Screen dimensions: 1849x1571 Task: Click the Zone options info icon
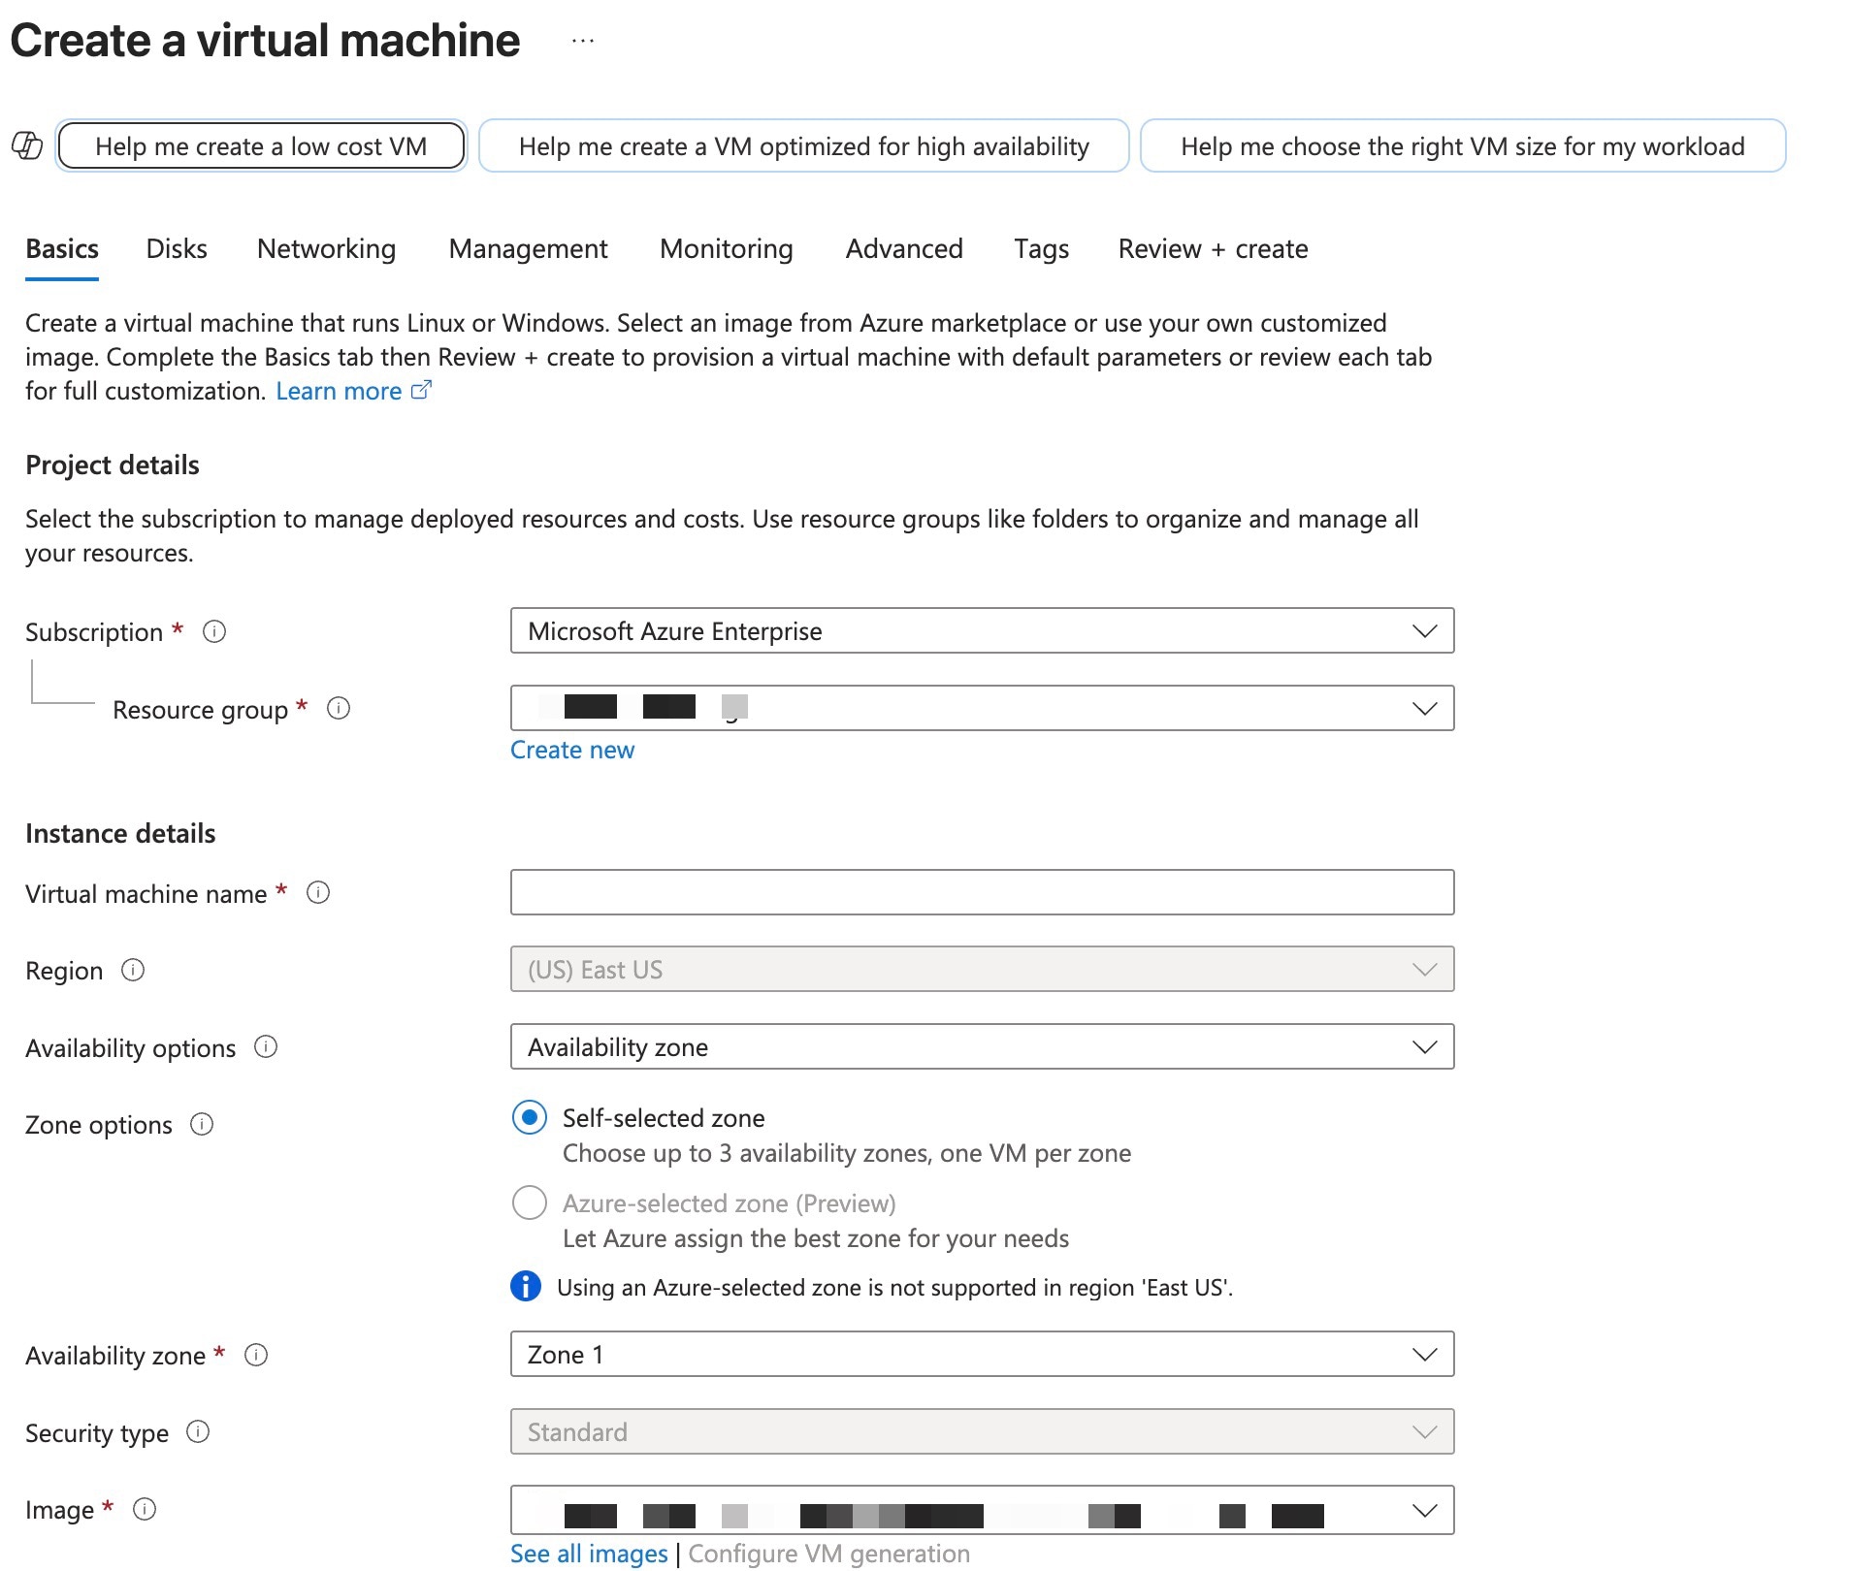click(201, 1125)
